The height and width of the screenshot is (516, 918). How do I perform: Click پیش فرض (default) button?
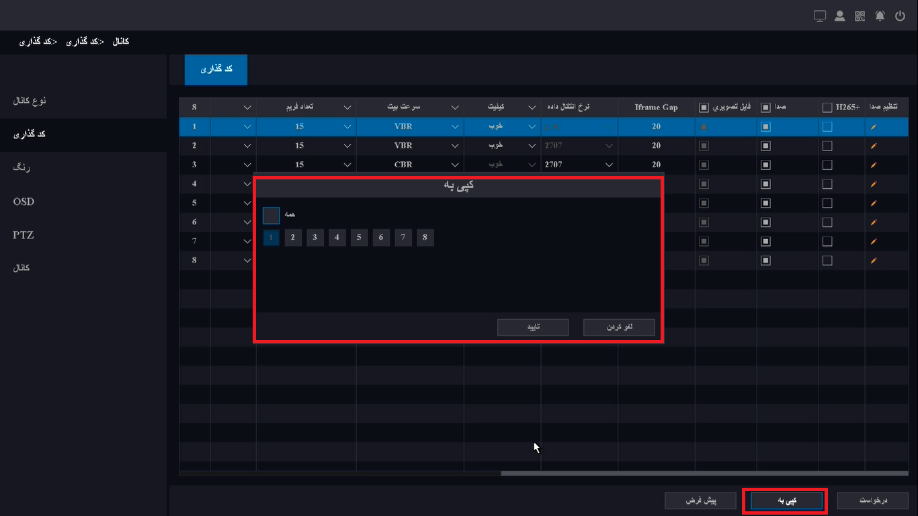pyautogui.click(x=700, y=501)
